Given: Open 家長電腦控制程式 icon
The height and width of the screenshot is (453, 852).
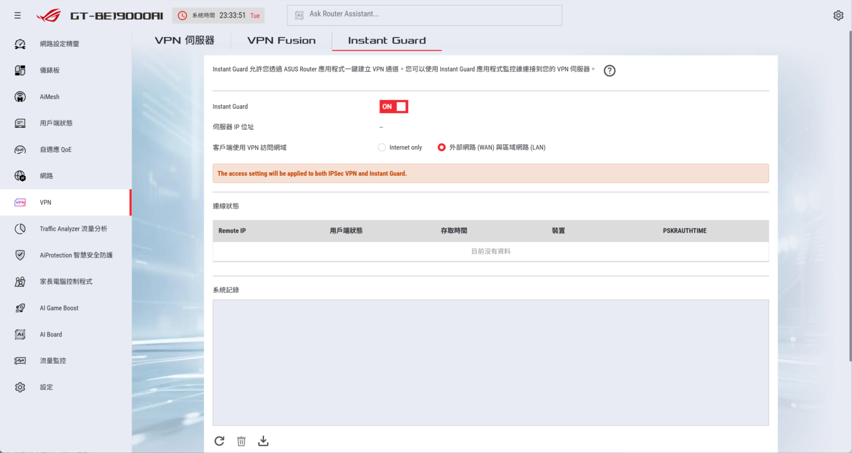Looking at the screenshot, I should pyautogui.click(x=20, y=281).
